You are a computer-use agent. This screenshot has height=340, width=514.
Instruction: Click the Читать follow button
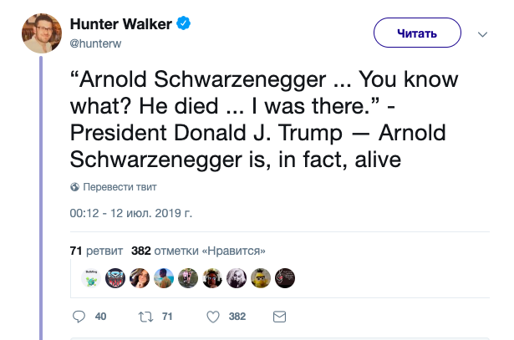tap(417, 33)
